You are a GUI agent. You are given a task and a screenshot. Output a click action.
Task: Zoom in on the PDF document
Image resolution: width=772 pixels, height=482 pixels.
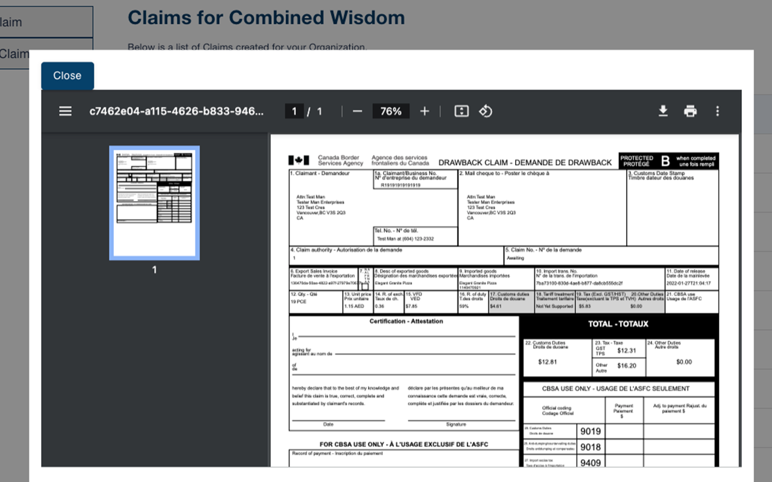pyautogui.click(x=424, y=111)
